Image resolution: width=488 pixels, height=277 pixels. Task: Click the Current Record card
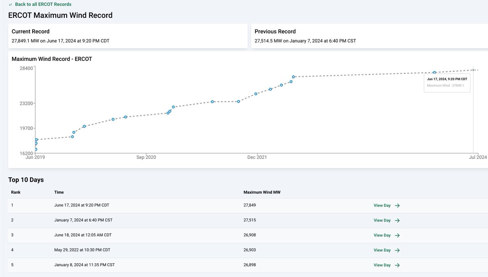tap(128, 36)
